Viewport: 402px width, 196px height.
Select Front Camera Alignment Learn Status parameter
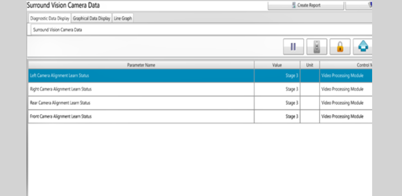pyautogui.click(x=61, y=116)
